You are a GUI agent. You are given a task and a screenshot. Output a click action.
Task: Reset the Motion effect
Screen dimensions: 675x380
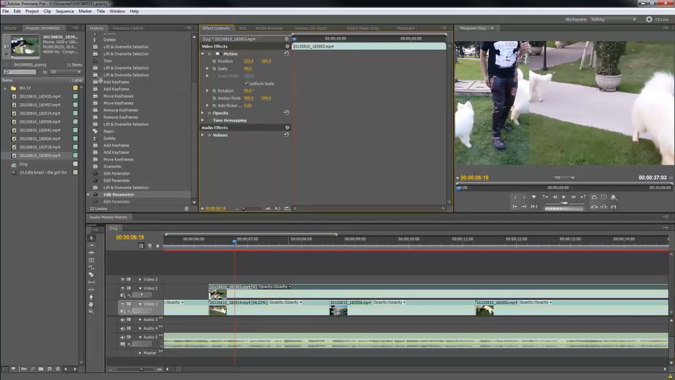(287, 53)
